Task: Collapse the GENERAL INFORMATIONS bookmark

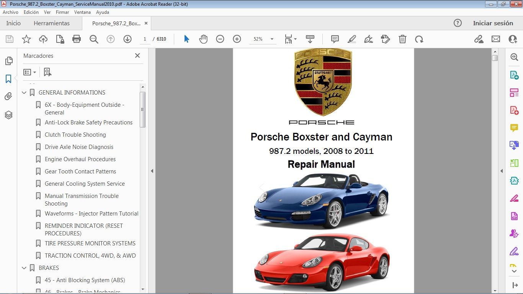Action: click(25, 93)
